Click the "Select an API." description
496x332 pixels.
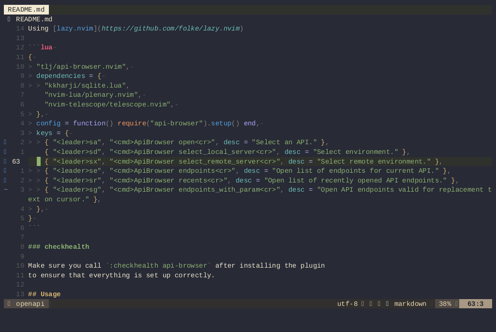click(285, 142)
